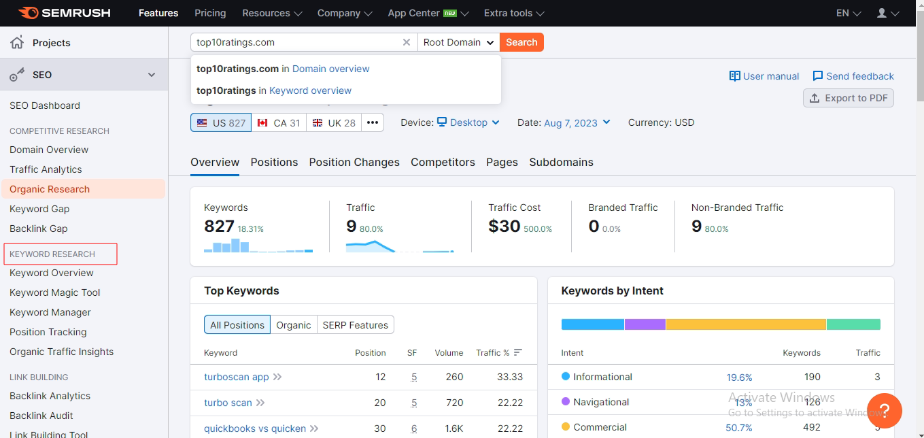
Task: Select the CA 31 database
Action: point(279,122)
